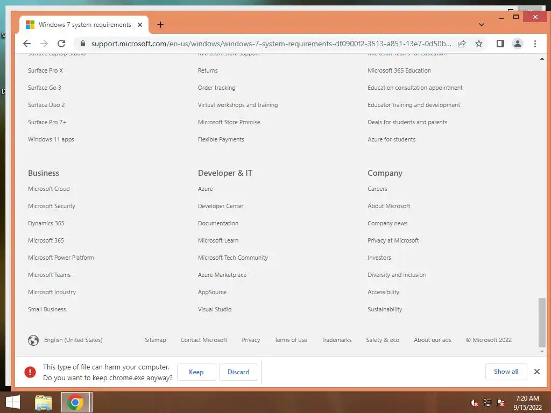Open the Sitemap link
551x413 pixels.
tap(156, 340)
